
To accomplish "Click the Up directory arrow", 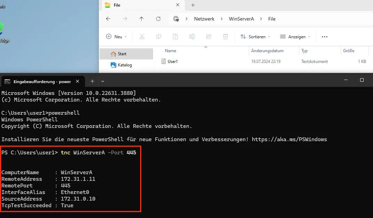I will 141,19.
